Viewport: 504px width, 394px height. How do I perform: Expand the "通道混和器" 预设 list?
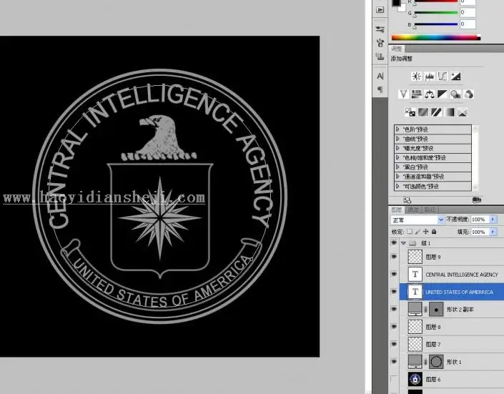click(x=398, y=176)
